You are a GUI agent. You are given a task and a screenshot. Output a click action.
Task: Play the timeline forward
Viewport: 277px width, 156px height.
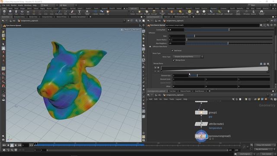pos(16,145)
